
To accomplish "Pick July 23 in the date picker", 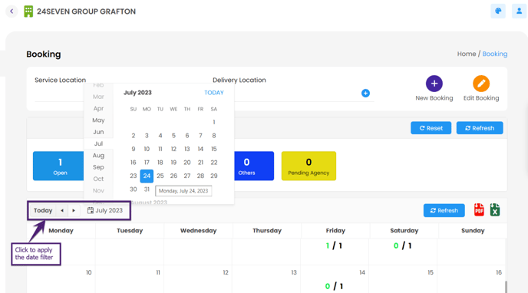I will pyautogui.click(x=134, y=176).
